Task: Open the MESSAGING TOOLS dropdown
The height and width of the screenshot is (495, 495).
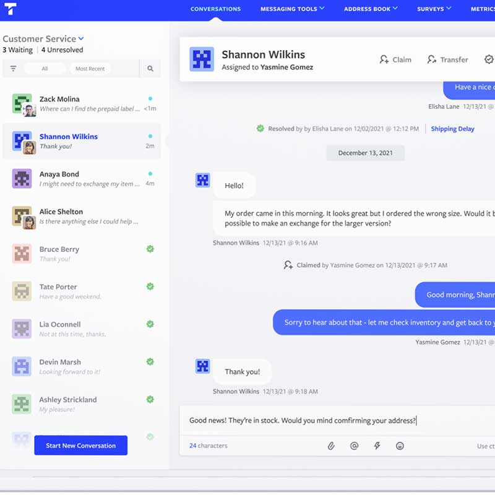Action: tap(292, 9)
